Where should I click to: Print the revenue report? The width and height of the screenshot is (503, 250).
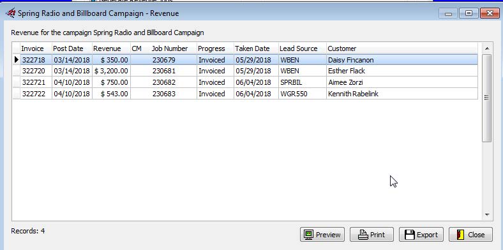(372, 235)
